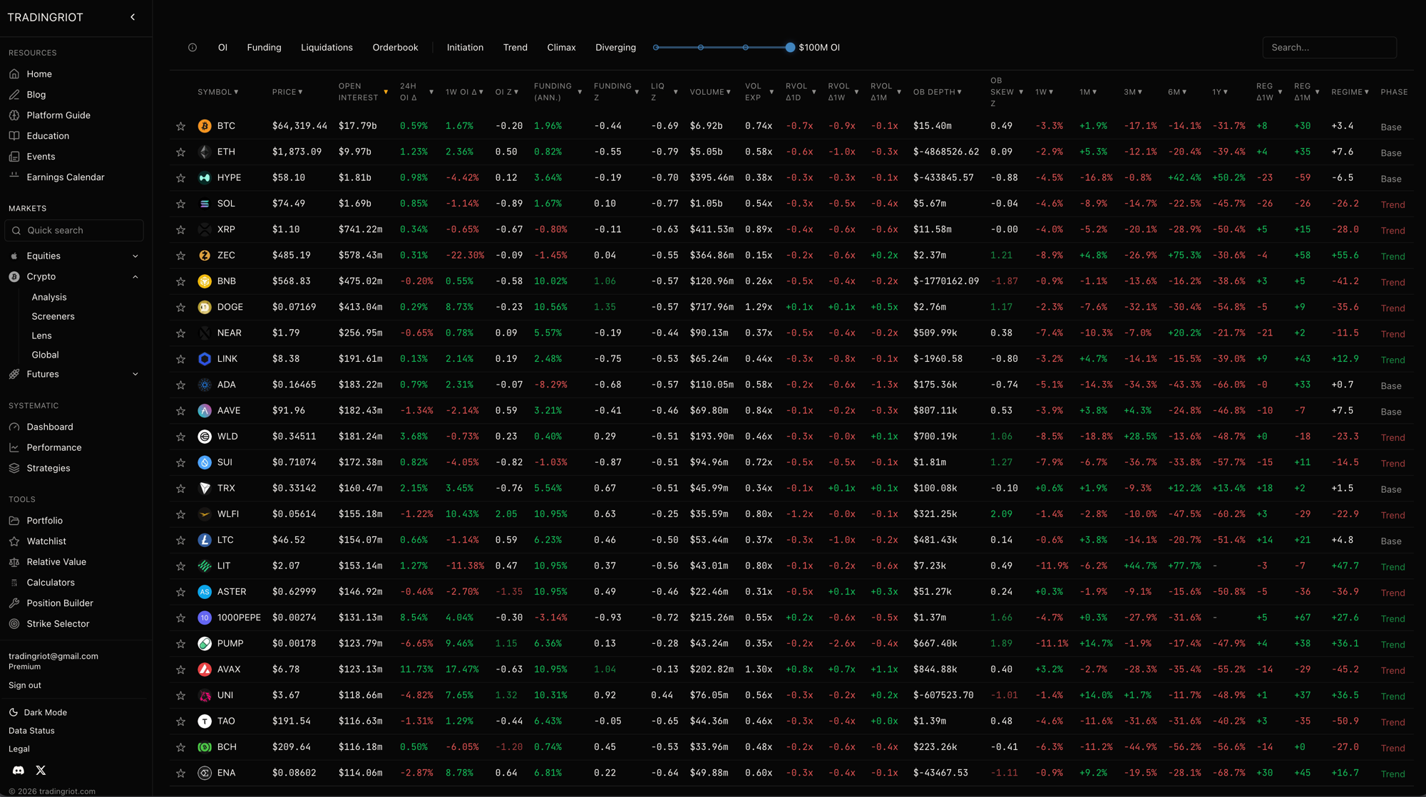1426x797 pixels.
Task: Select the Diverging filter tab
Action: pos(615,48)
